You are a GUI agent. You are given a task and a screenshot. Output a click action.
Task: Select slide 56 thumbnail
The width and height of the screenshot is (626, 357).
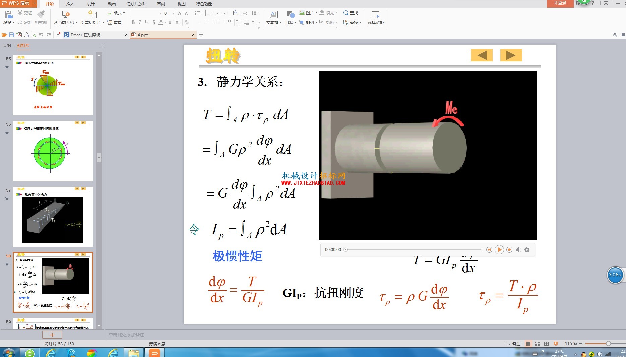pos(53,151)
